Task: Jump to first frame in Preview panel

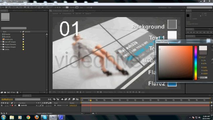Action: click(x=188, y=32)
